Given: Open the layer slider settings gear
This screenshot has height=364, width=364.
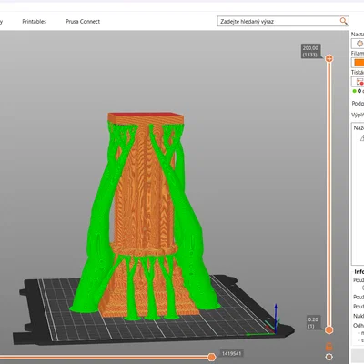Looking at the screenshot, I should 329,357.
